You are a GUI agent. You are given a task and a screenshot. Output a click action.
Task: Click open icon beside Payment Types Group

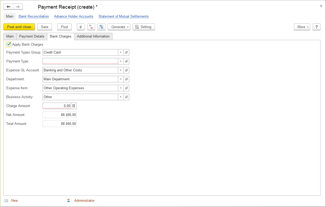coord(126,52)
